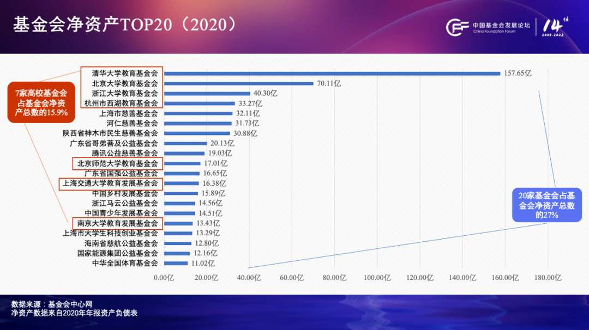
Task: Click the value 157.65亿
Action: (x=518, y=73)
